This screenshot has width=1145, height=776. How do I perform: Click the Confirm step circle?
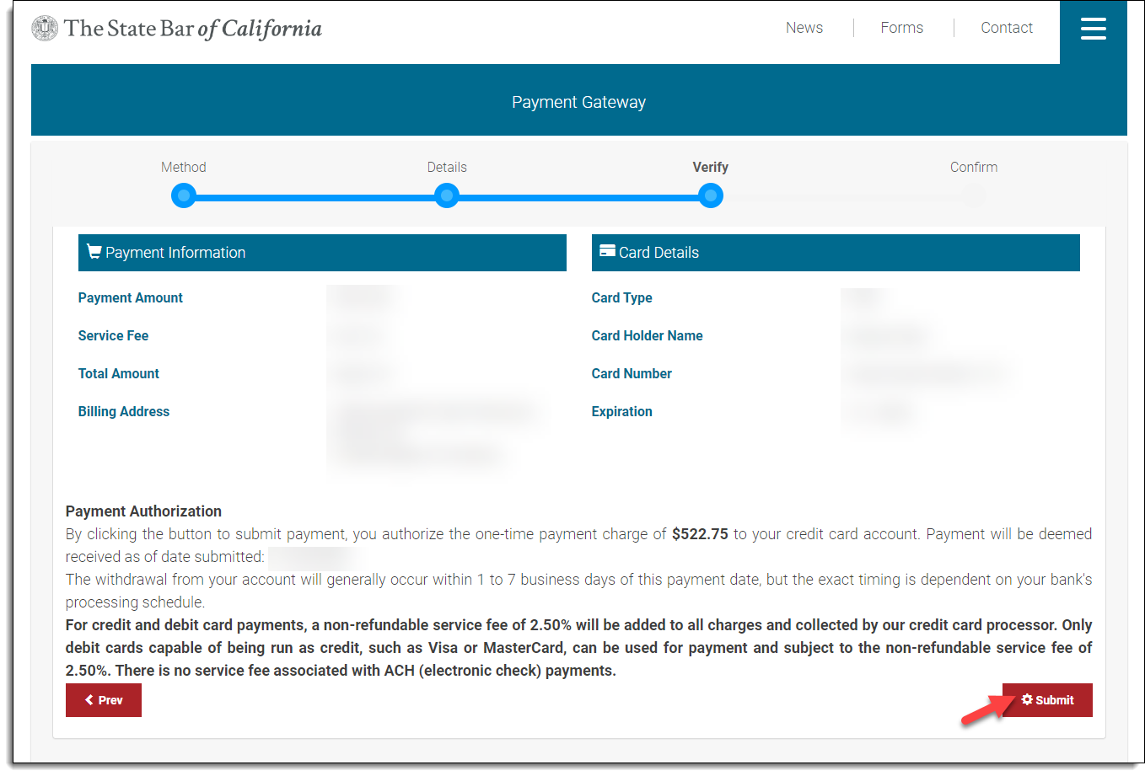coord(974,196)
